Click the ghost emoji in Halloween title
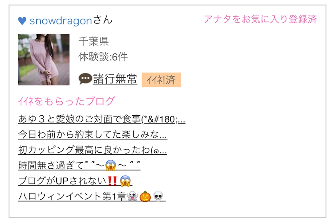The image size is (335, 223). tap(132, 197)
